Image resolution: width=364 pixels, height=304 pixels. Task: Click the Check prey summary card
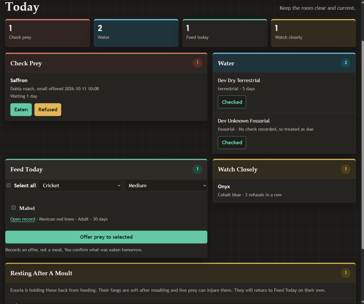48,33
